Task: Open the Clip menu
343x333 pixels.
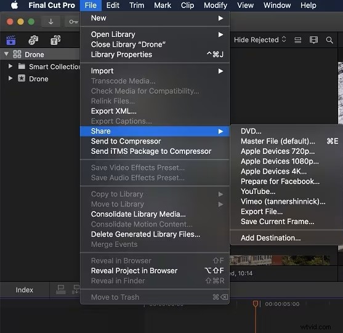Action: click(187, 6)
